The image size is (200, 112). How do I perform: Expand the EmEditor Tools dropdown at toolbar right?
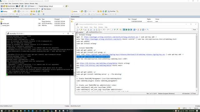[195, 30]
